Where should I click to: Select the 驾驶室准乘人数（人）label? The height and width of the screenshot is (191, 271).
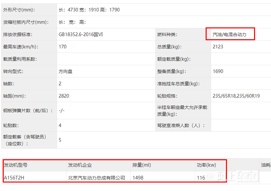181,125
